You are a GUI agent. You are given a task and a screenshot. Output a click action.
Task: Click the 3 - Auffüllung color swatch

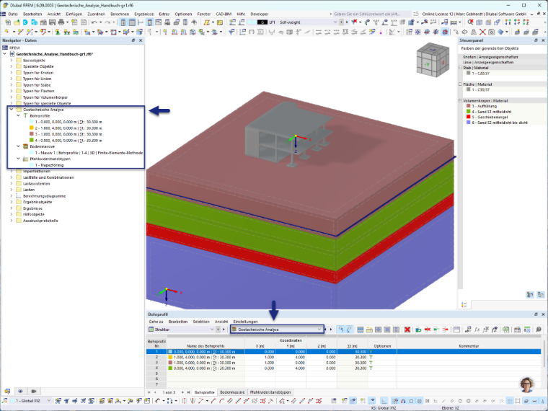(x=468, y=106)
